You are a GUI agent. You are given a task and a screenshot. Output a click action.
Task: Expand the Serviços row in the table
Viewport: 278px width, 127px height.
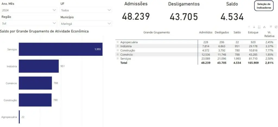pos(118,59)
